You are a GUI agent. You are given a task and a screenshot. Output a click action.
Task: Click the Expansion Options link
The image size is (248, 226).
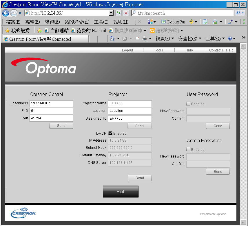pos(213,214)
